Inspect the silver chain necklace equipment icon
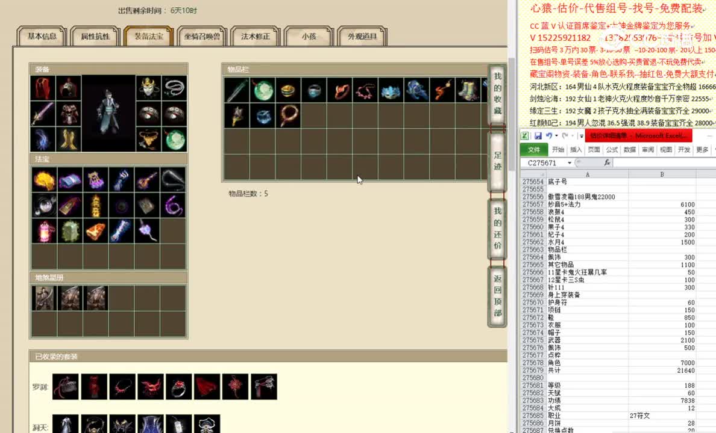 [174, 88]
